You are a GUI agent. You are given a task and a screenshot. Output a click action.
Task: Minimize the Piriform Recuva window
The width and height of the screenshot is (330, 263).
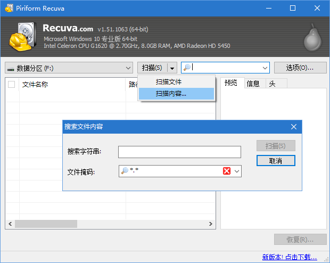point(269,8)
